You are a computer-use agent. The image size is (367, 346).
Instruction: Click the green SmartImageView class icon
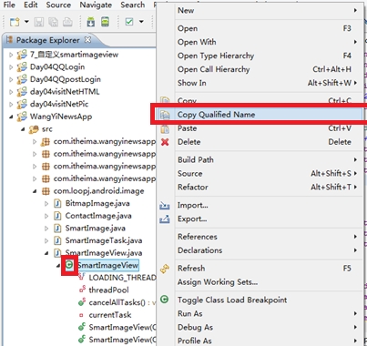pos(69,265)
